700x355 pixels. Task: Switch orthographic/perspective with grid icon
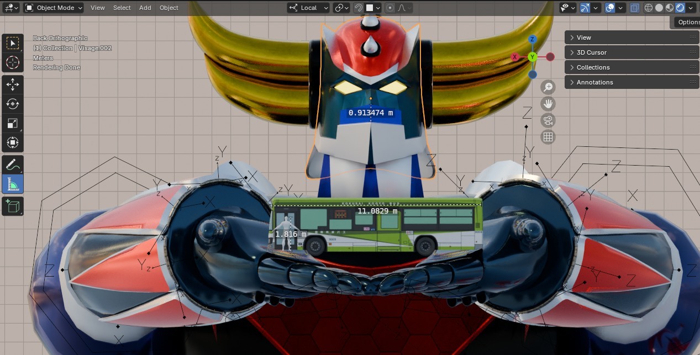click(x=548, y=137)
